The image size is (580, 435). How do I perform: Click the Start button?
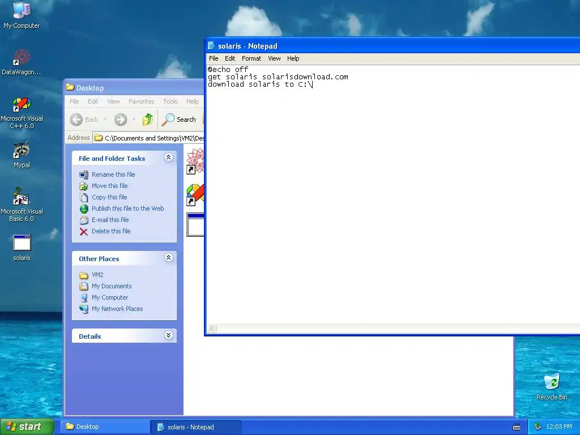[x=27, y=427]
